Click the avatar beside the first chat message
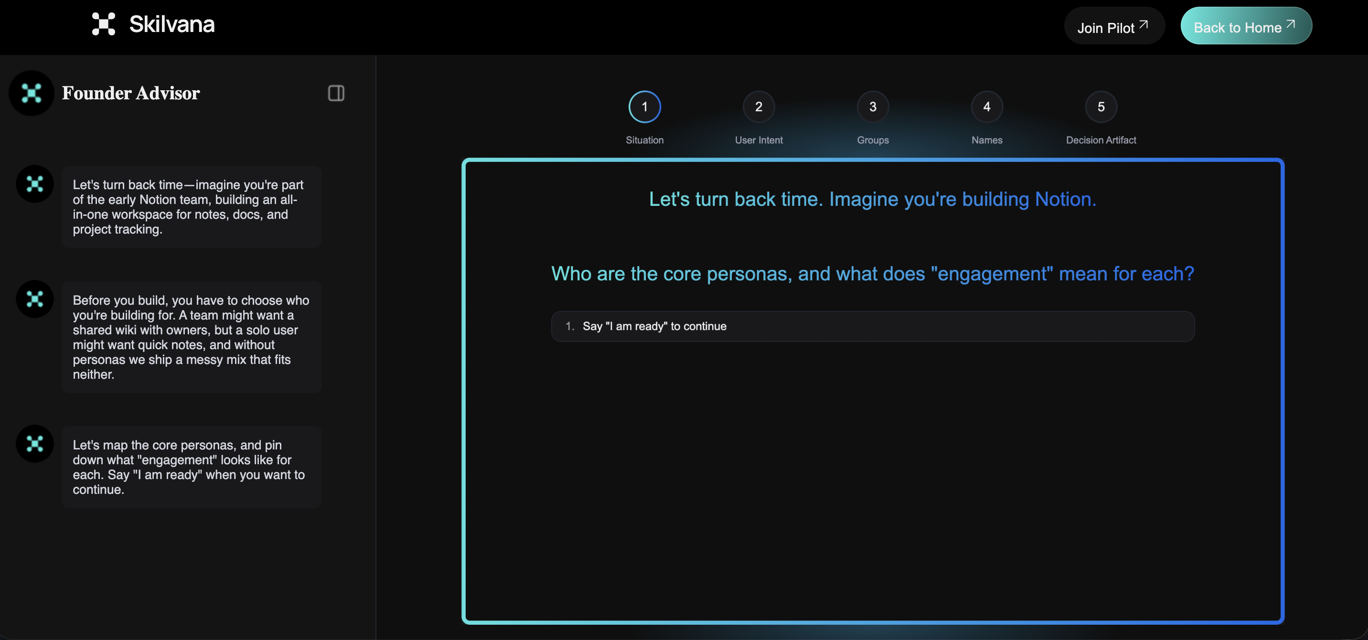 (33, 184)
